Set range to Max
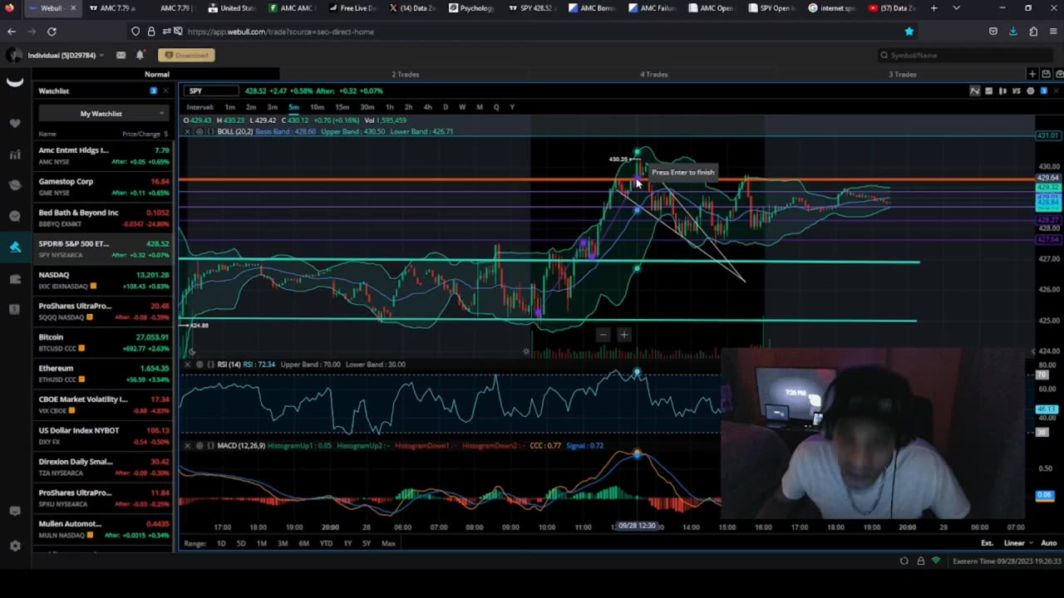 388,543
